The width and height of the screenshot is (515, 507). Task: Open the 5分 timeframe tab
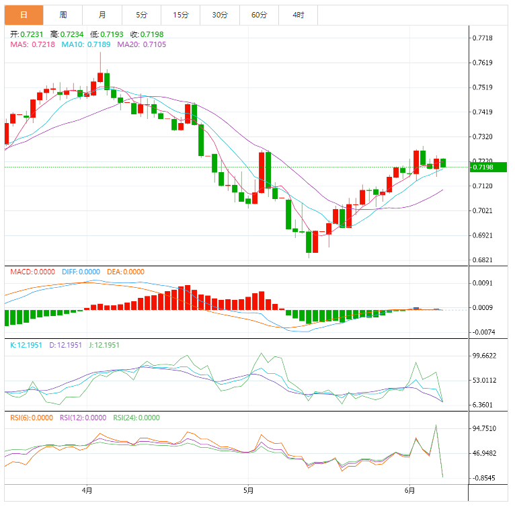142,15
